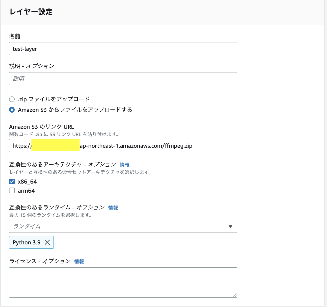
Task: Open 情報 link beside ライセンス
Action: [x=79, y=261]
